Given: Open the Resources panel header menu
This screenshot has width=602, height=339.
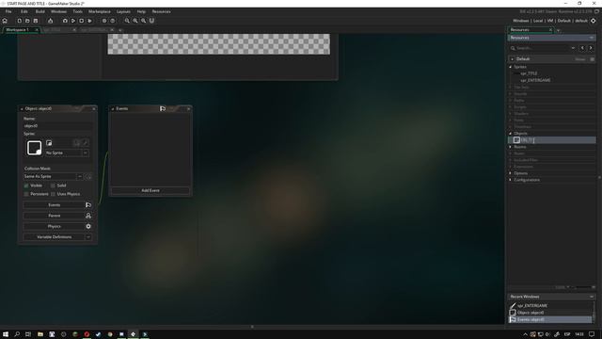Looking at the screenshot, I should [x=592, y=38].
